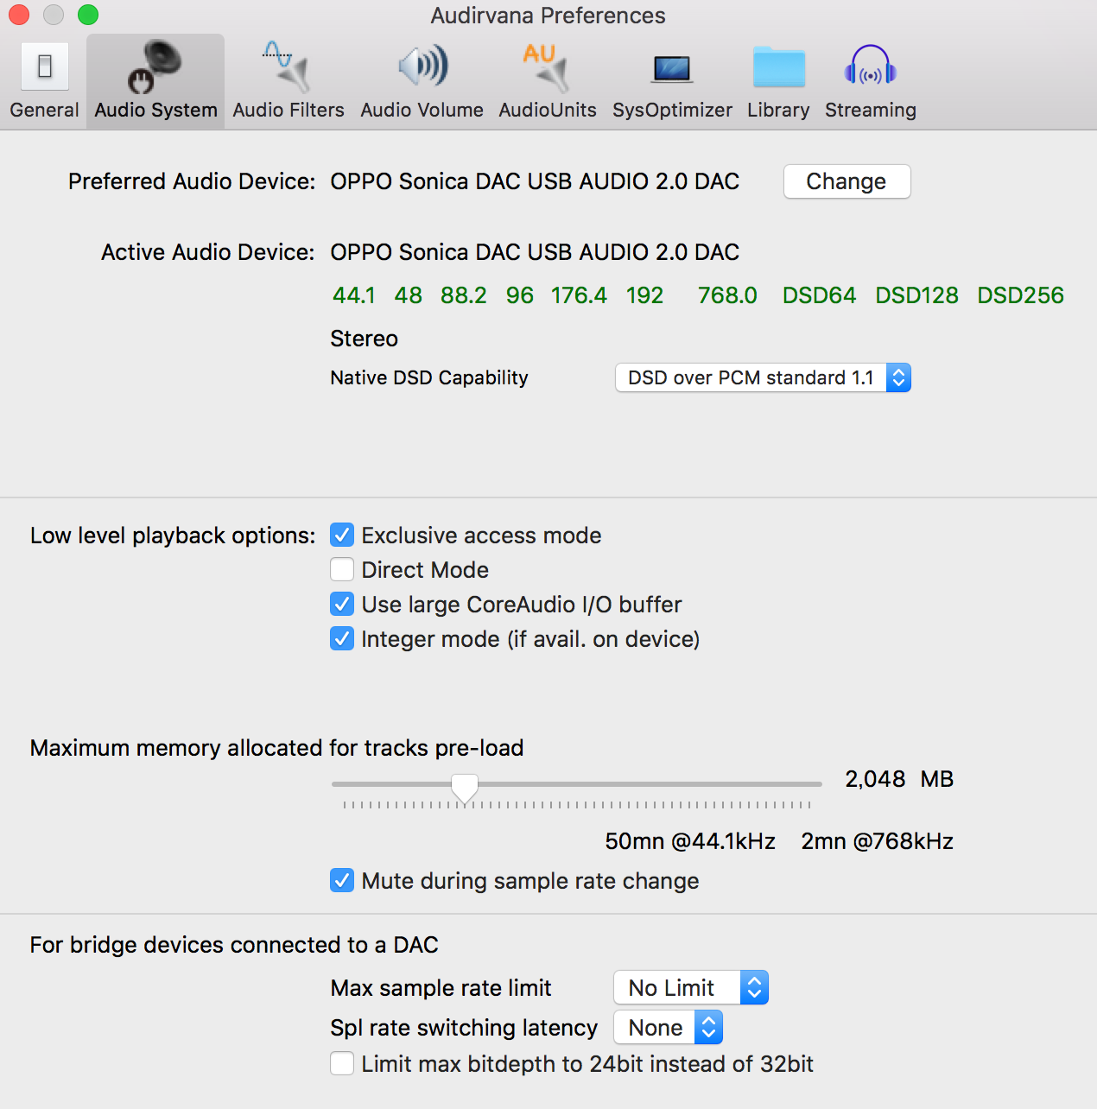Click the 2,048 MB memory value
This screenshot has width=1097, height=1109.
click(899, 779)
